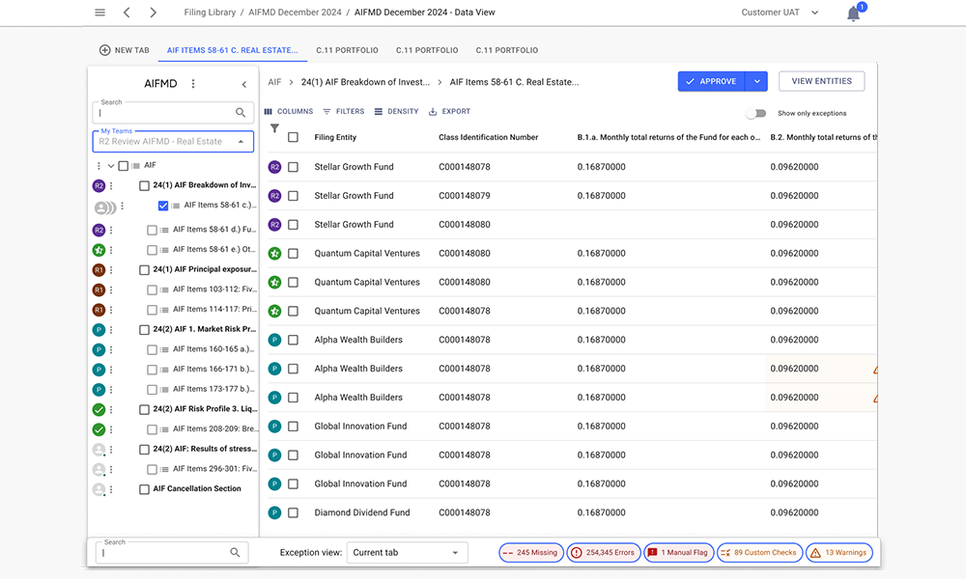Expand the Approve button dropdown arrow
The height and width of the screenshot is (579, 966).
click(758, 82)
